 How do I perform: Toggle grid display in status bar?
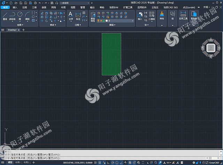point(100,163)
